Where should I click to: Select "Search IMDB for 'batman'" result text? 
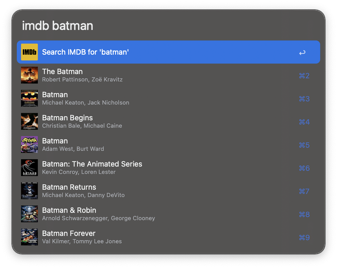[85, 52]
